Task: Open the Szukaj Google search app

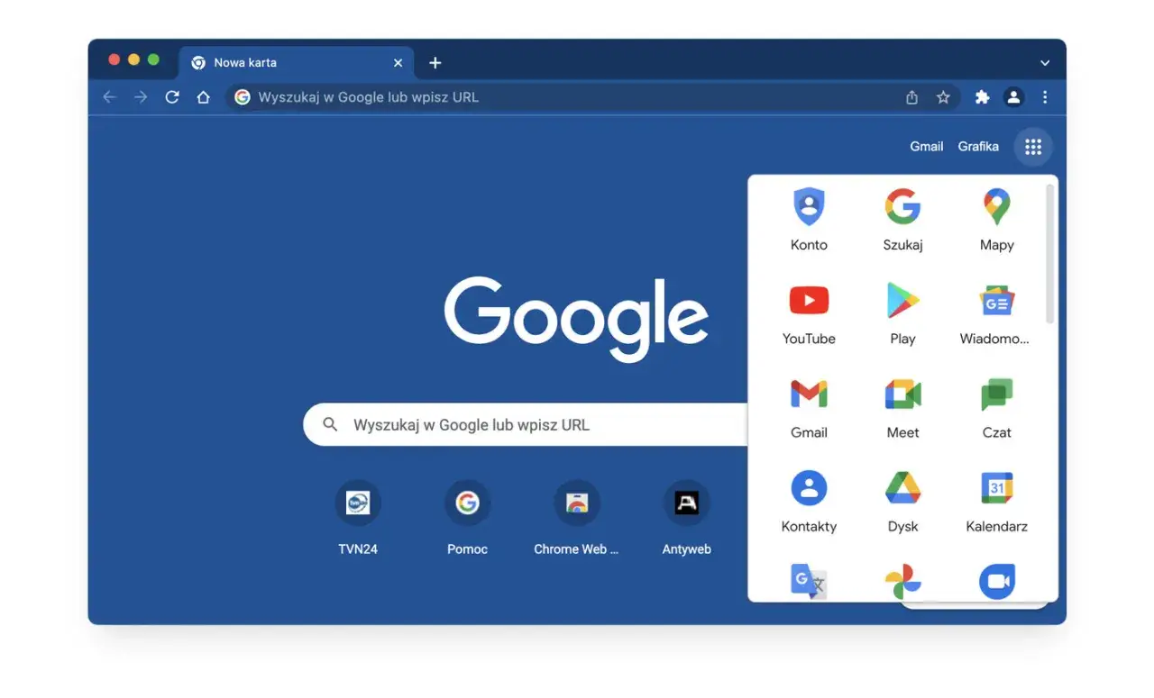Action: coord(902,220)
